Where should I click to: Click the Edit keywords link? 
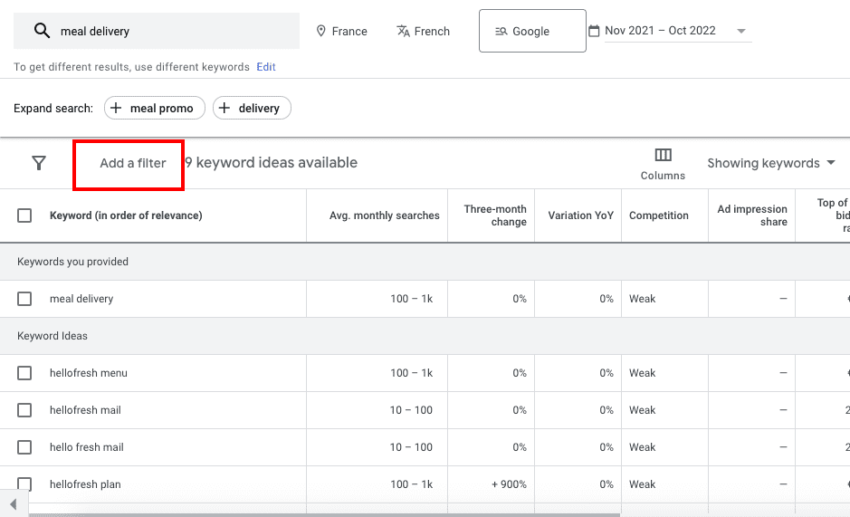click(x=265, y=67)
